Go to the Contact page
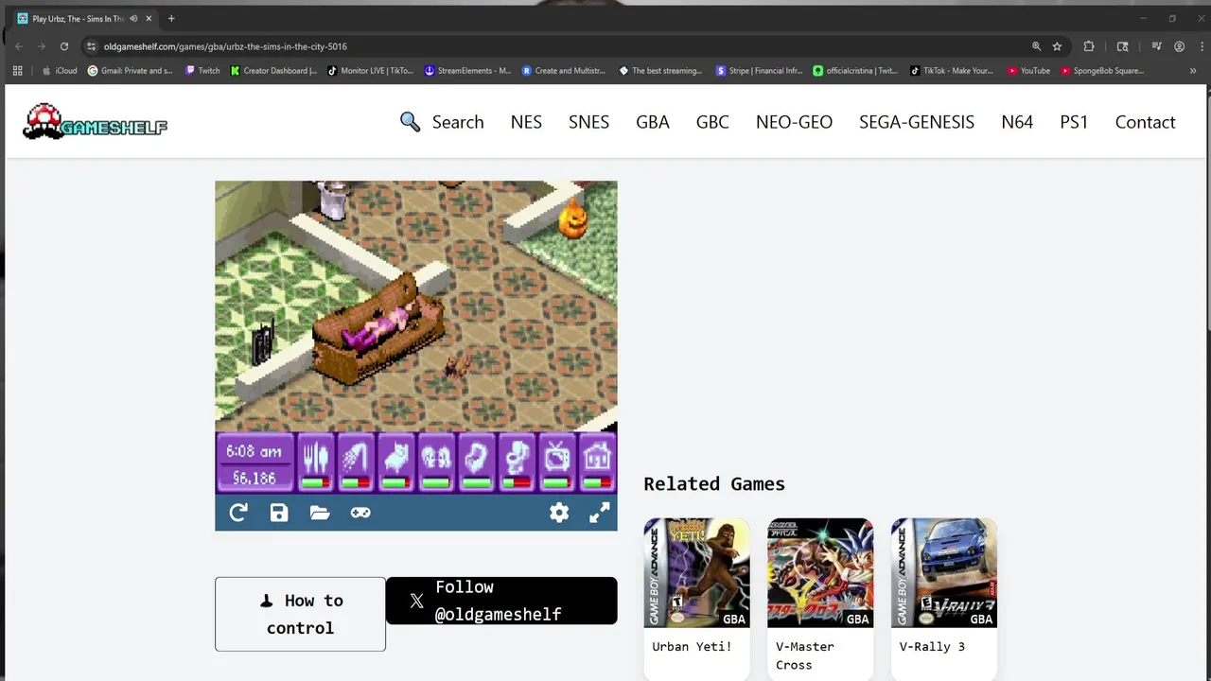Image resolution: width=1211 pixels, height=681 pixels. click(x=1145, y=122)
